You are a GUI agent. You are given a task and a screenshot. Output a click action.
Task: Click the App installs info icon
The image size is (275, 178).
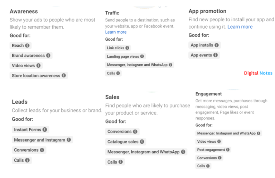click(217, 45)
